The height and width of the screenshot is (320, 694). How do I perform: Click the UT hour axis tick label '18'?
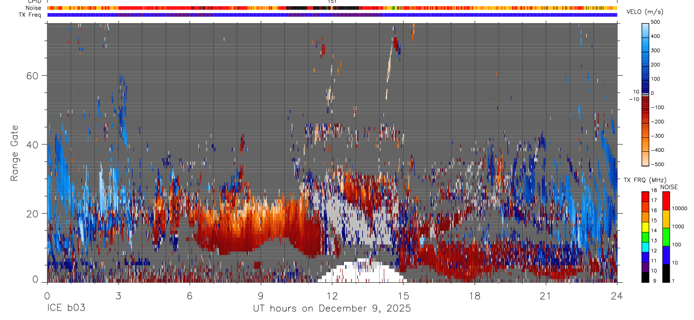475,296
